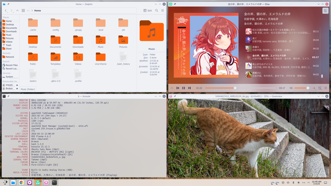Switch to Konsole via taskbar icon

(54, 182)
